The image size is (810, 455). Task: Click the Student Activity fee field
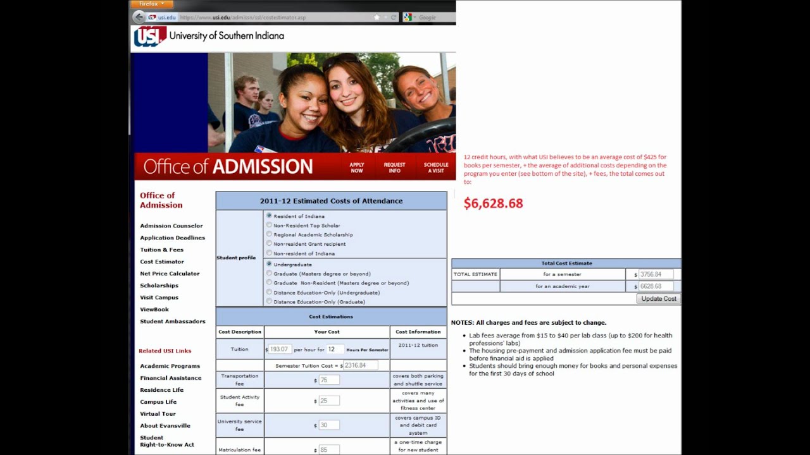[x=329, y=401]
